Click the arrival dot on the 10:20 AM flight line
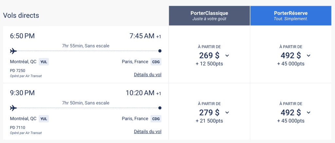This screenshot has height=143, width=335. [160, 108]
